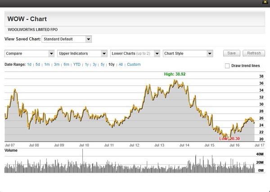The width and height of the screenshot is (270, 192).
Task: Set date range to 3m
Action: (56, 65)
